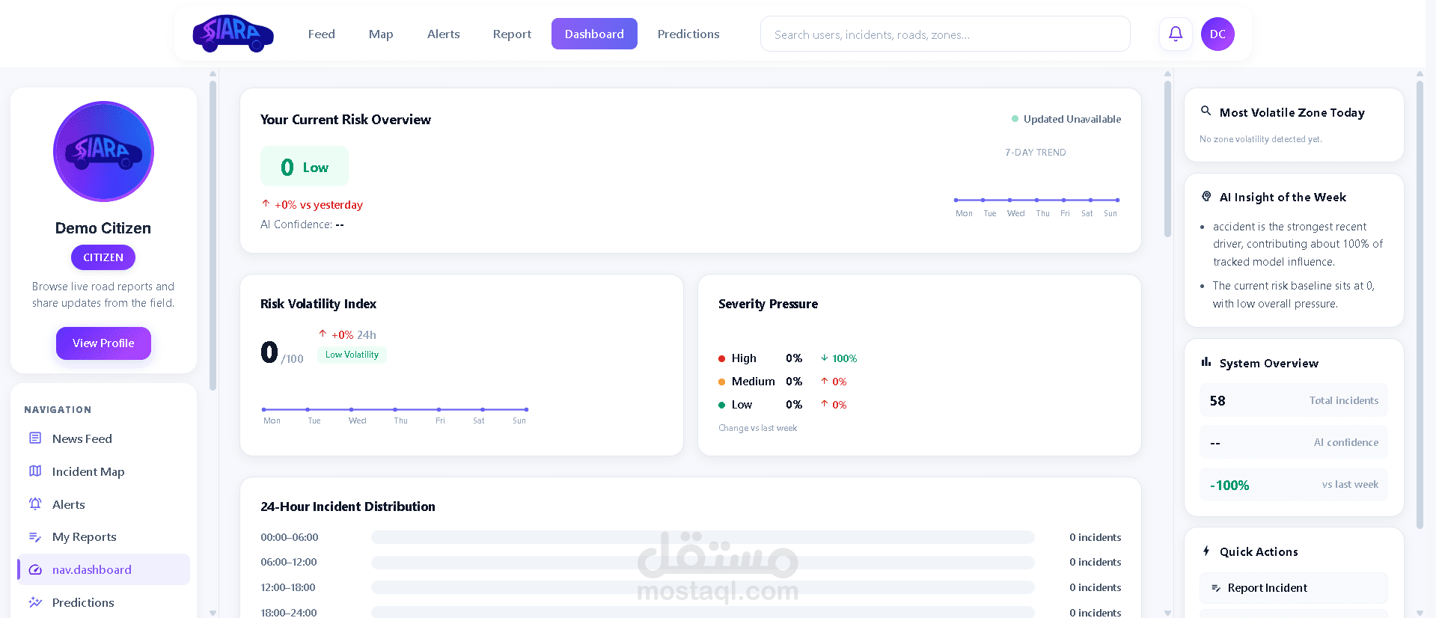Click the System Overview bar chart icon
1436x618 pixels.
tap(1206, 362)
